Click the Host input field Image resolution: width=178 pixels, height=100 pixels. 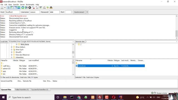(13, 12)
